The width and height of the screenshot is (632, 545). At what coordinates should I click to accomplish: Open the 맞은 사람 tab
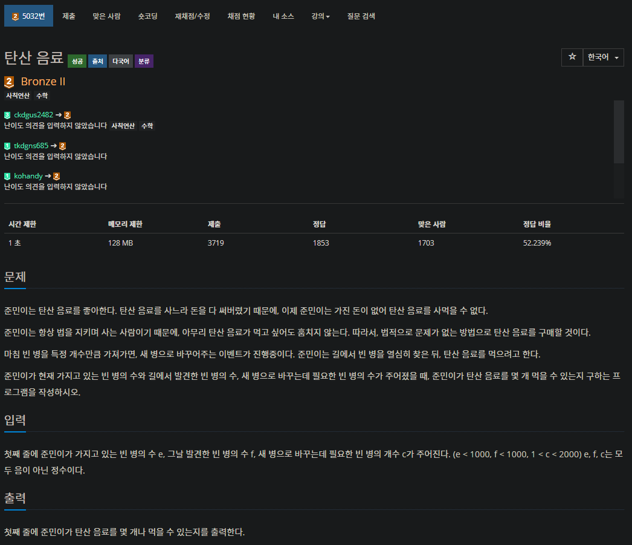point(106,16)
